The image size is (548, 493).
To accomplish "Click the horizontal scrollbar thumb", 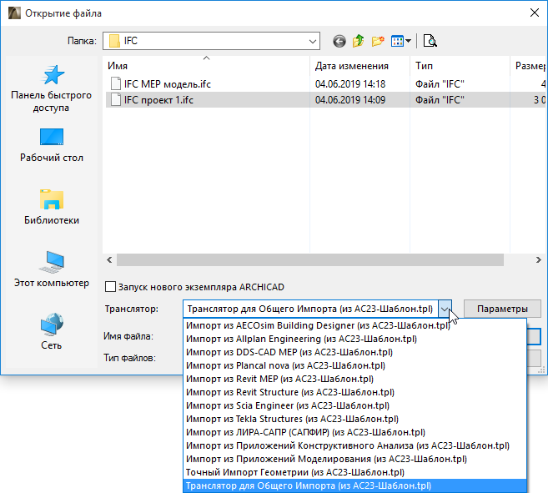I will (x=310, y=260).
